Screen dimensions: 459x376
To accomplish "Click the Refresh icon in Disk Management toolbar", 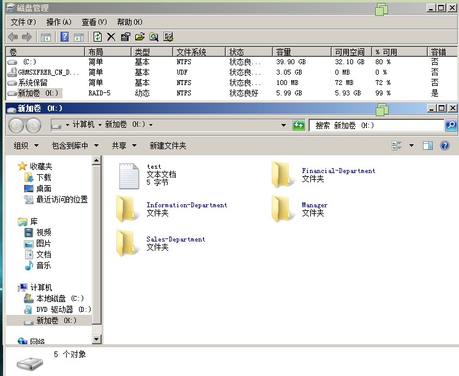I will (x=97, y=37).
